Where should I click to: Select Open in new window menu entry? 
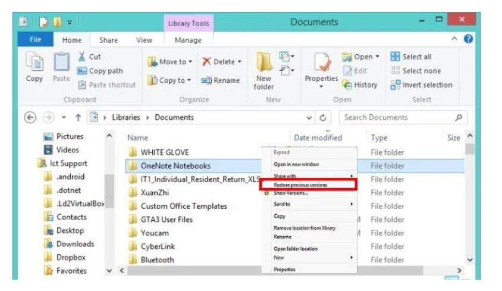click(x=296, y=164)
